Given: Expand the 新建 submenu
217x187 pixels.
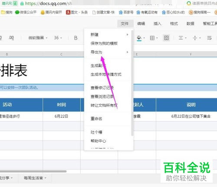Looking at the screenshot, I should point(108,35).
